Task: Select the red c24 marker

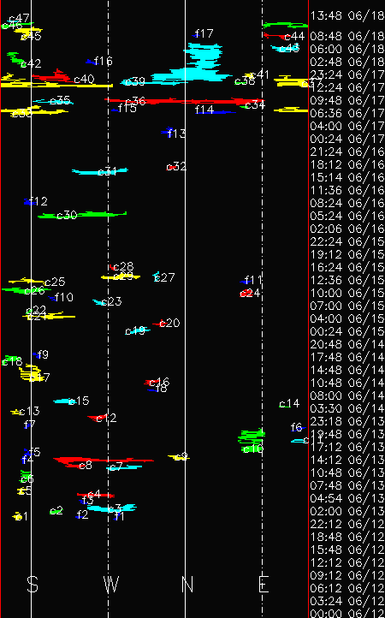Action: coord(246,294)
